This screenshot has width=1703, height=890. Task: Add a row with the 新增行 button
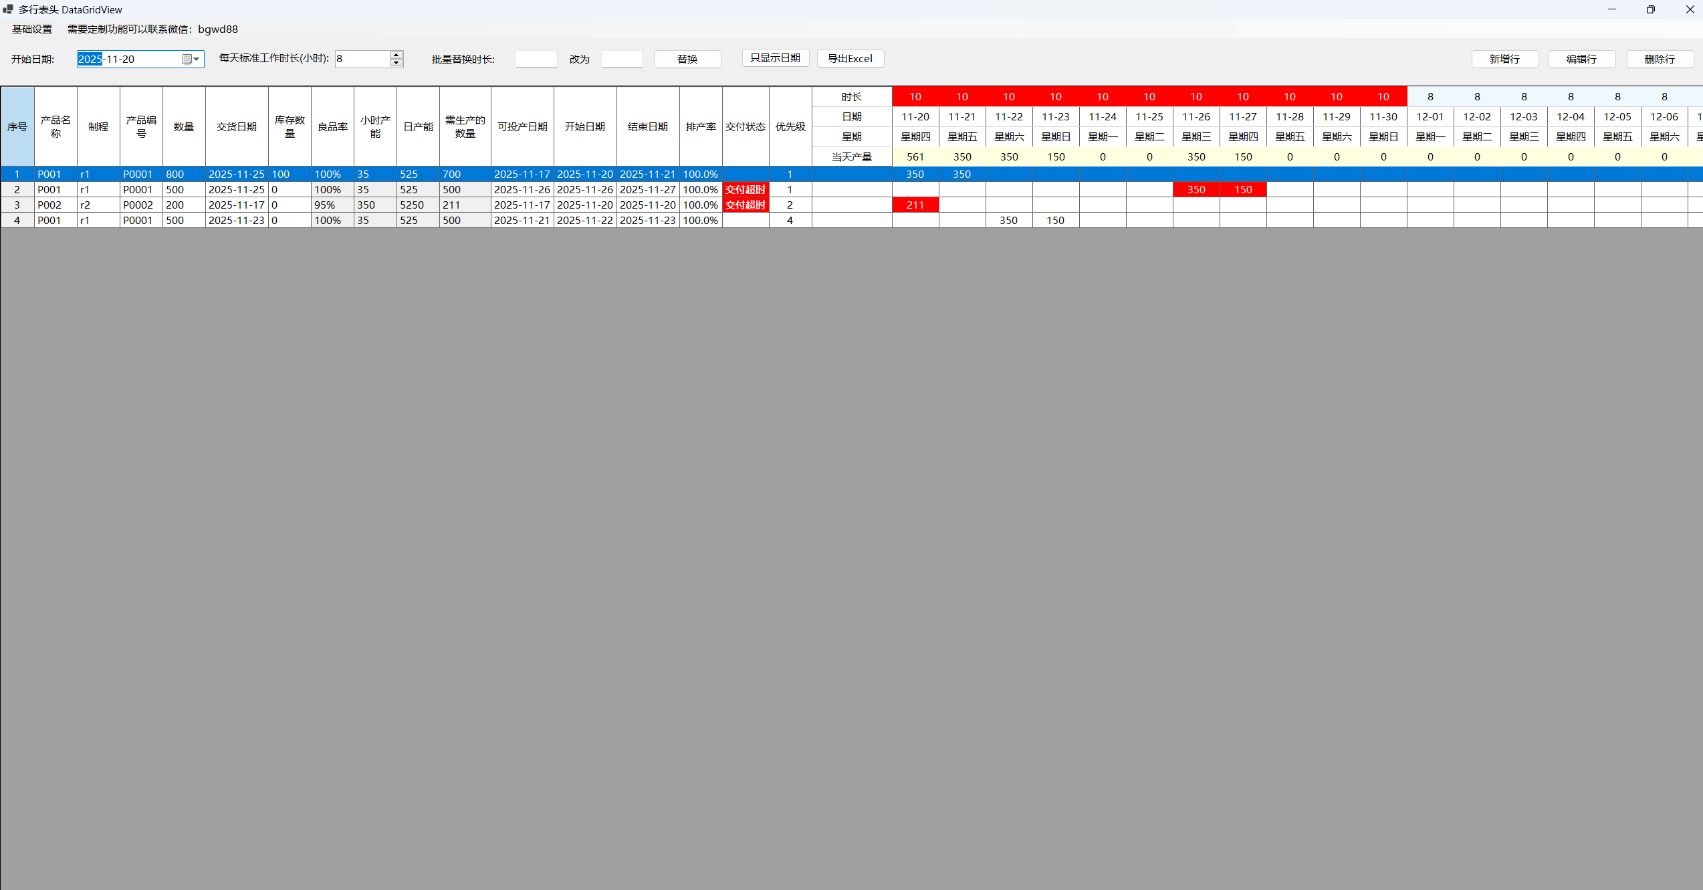click(x=1504, y=59)
